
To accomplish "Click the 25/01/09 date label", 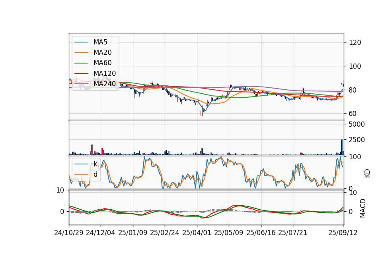I will (x=133, y=233).
